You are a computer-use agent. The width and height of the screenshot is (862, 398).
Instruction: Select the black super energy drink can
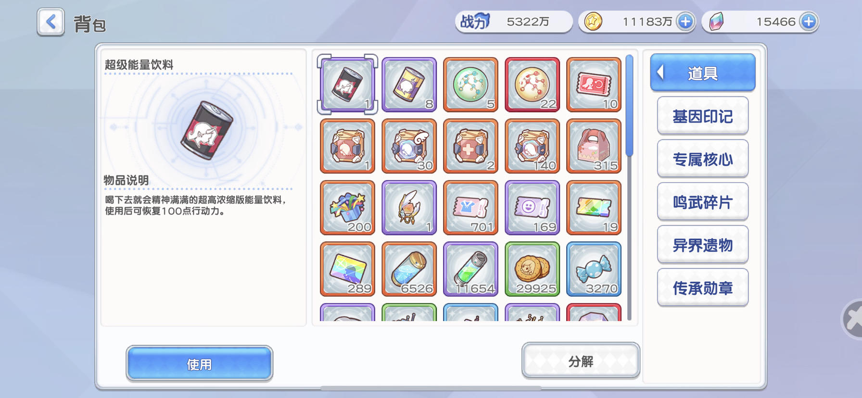[347, 85]
